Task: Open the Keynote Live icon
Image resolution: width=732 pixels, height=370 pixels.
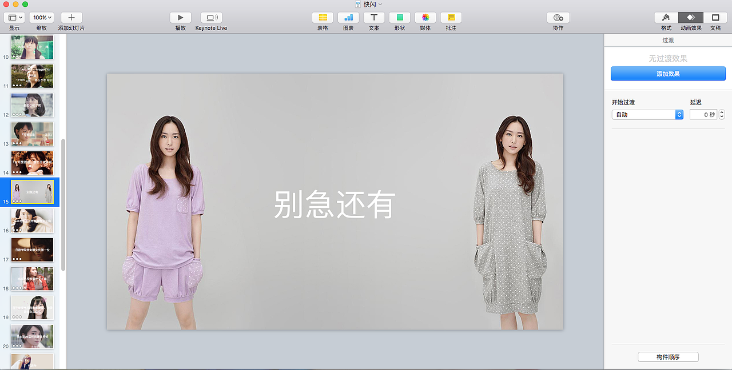Action: click(211, 18)
